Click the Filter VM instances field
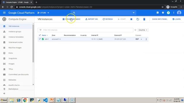 tap(85, 30)
